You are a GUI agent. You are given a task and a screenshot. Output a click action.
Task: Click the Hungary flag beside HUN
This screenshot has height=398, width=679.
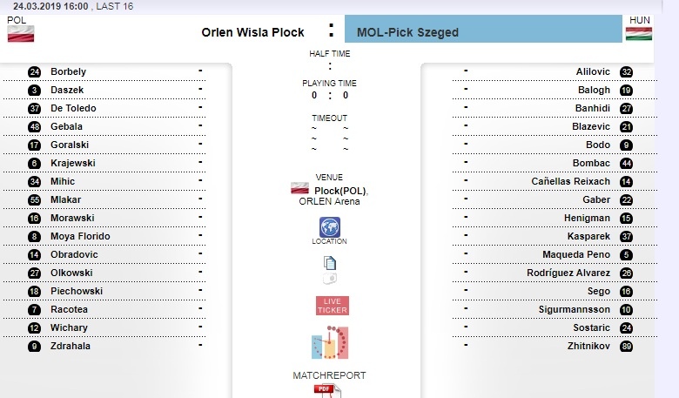[638, 34]
